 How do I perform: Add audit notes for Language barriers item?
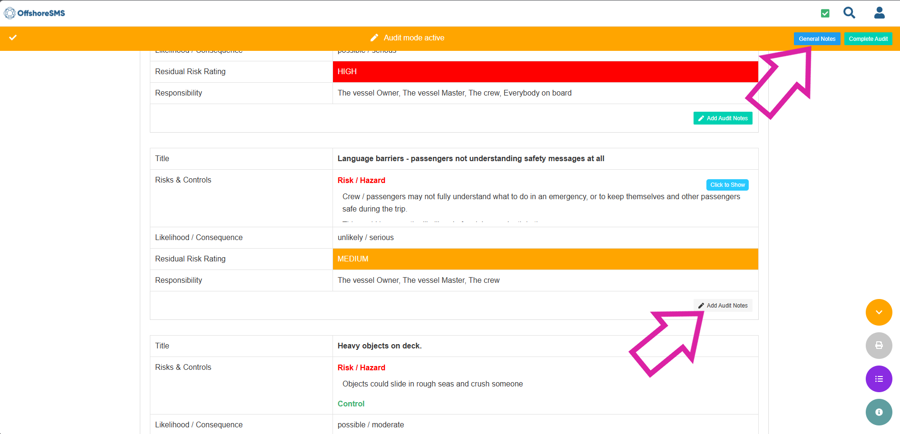(x=723, y=306)
